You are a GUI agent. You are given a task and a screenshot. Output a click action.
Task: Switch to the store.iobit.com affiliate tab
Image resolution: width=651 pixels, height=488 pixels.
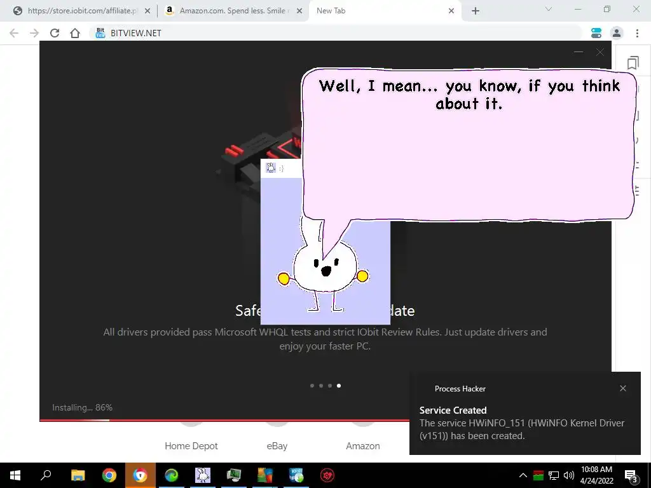coord(81,11)
